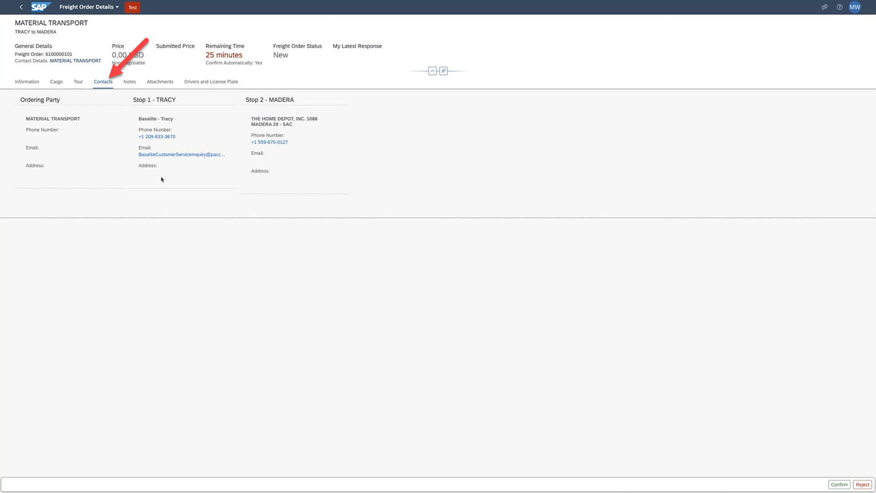Click the red Test badge

point(132,7)
